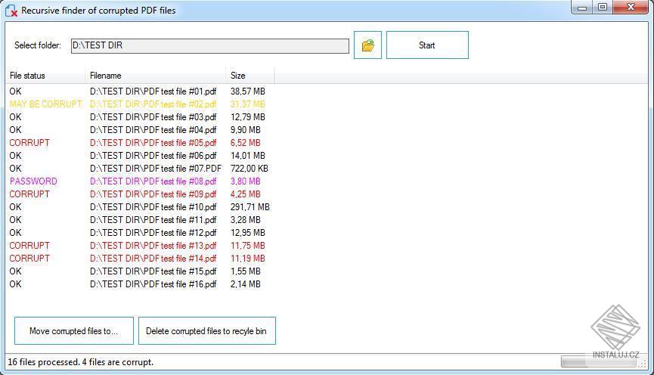The image size is (654, 375).
Task: Click the app icon in title bar
Action: [x=11, y=11]
